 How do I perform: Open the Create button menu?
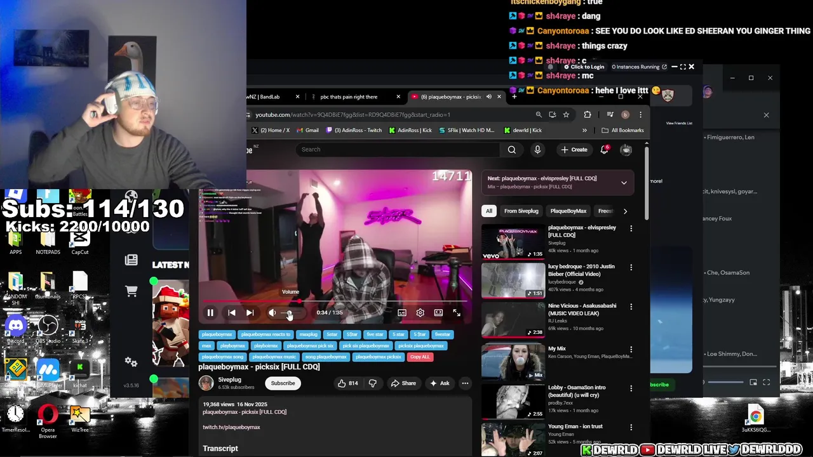click(574, 150)
